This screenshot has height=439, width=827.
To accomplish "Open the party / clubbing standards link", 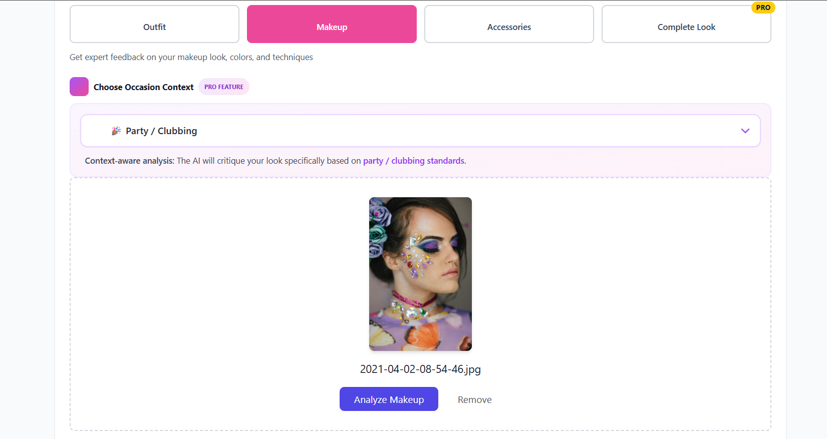I will [413, 161].
